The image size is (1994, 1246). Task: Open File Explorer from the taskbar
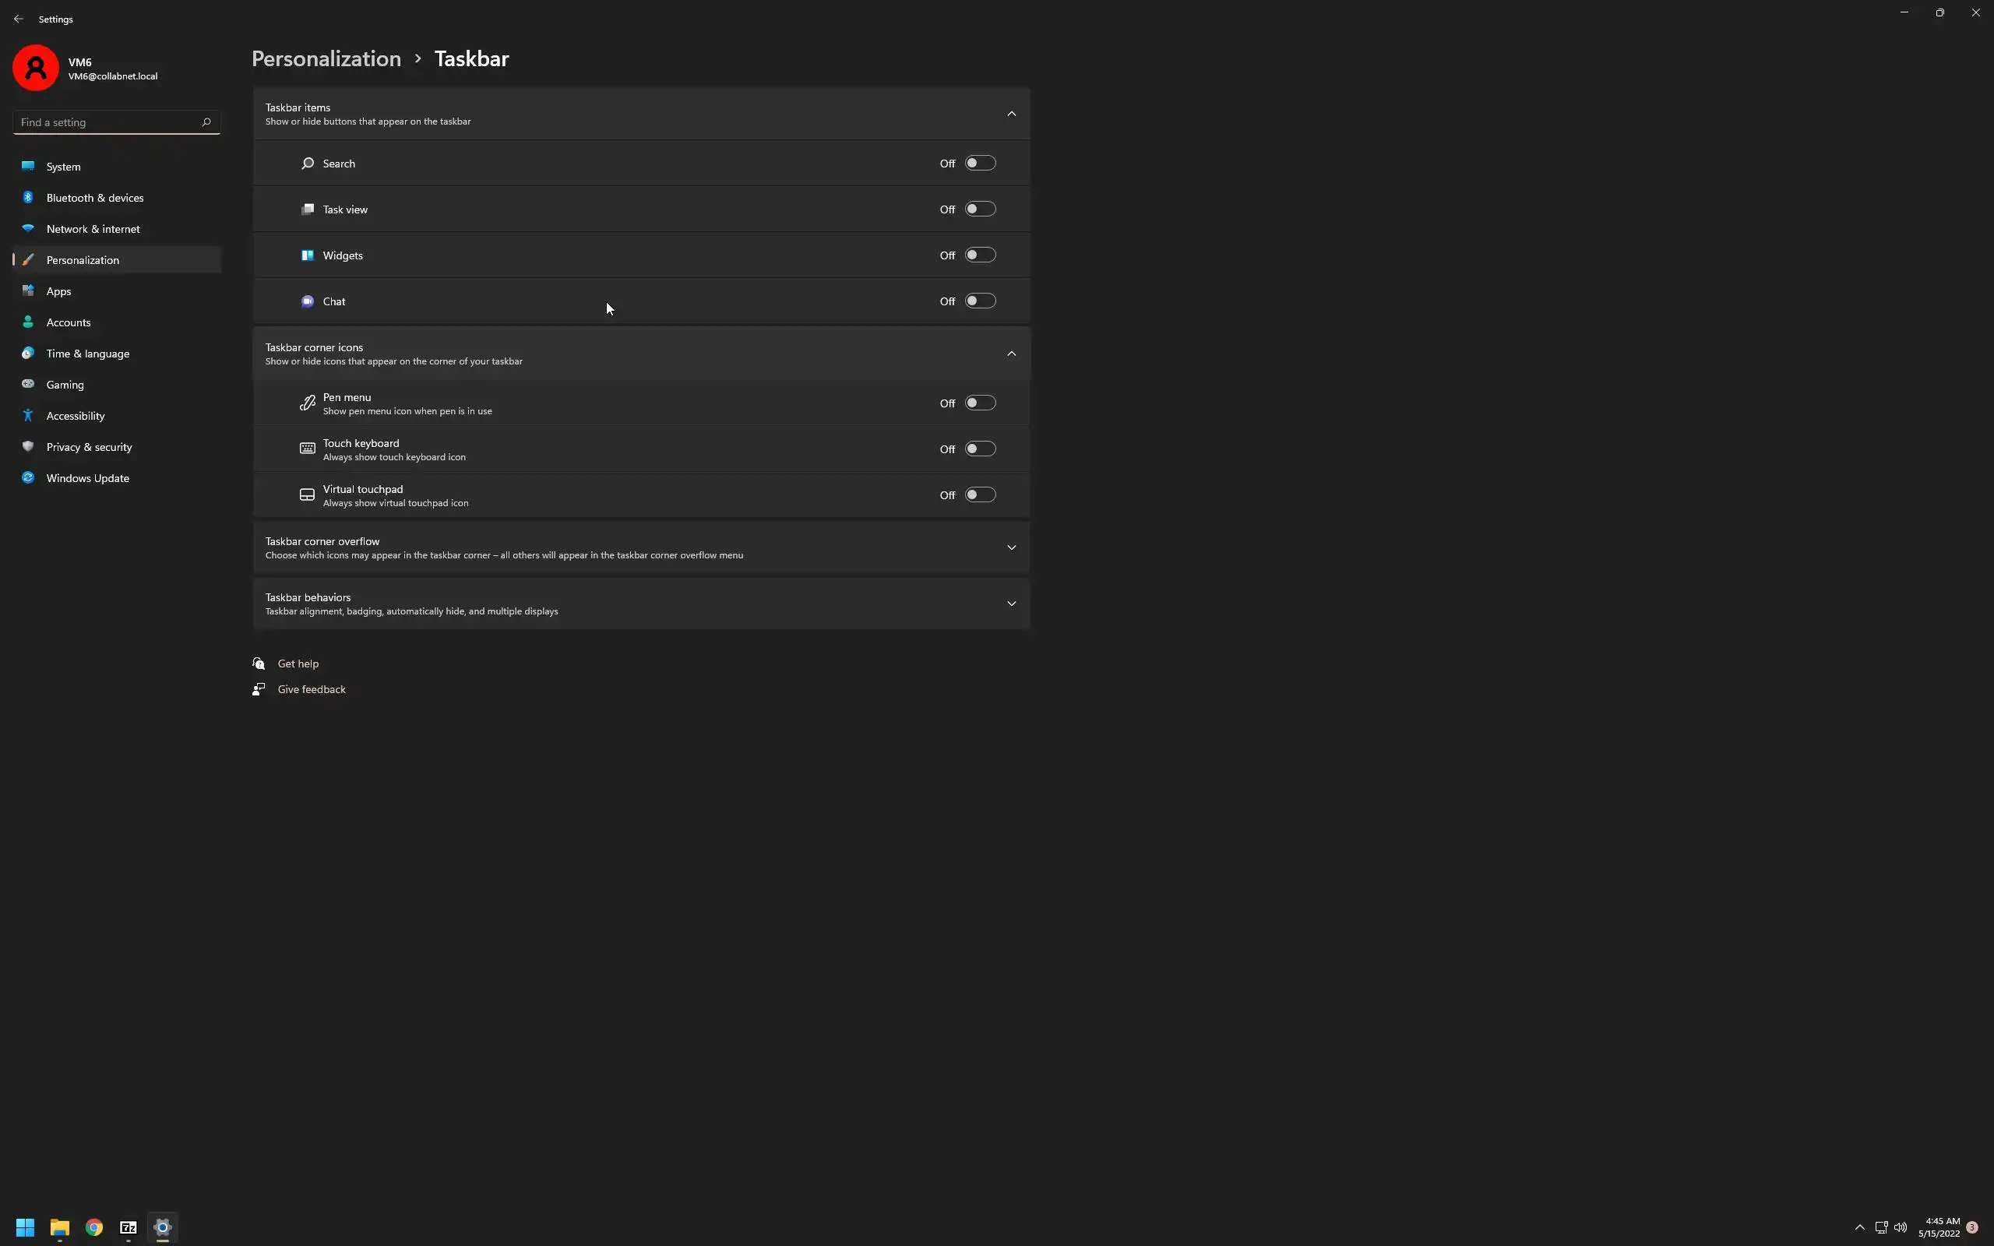(x=59, y=1227)
